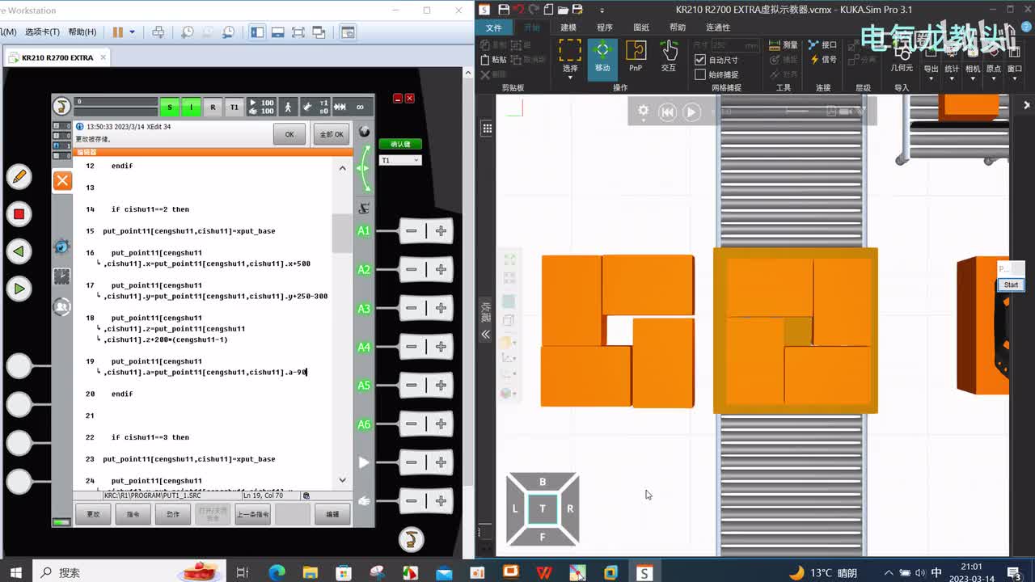1035x582 pixels.
Task: Click the plus jog key for A2
Action: point(441,270)
